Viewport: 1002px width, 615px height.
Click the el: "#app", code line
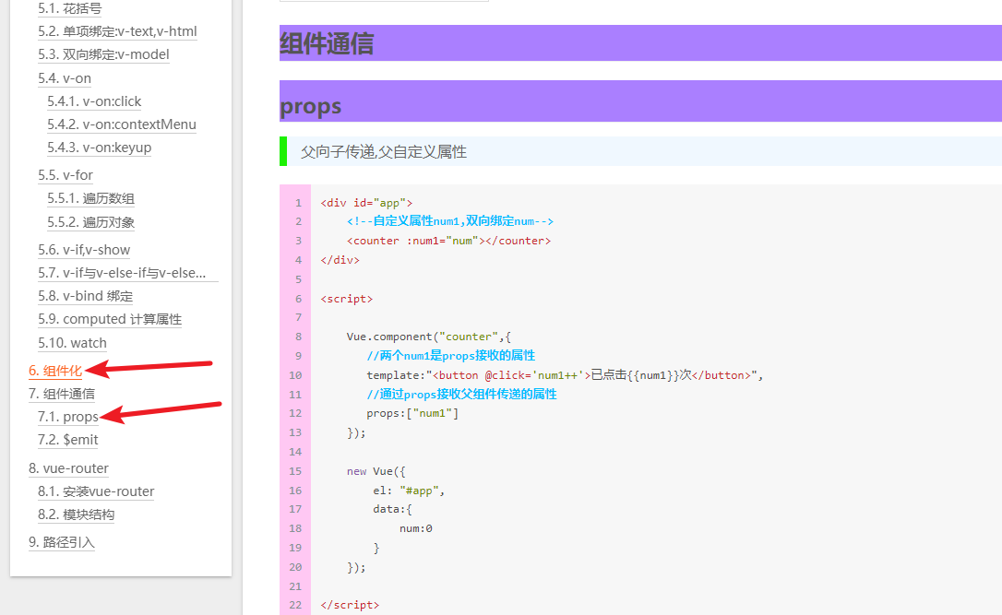(409, 491)
